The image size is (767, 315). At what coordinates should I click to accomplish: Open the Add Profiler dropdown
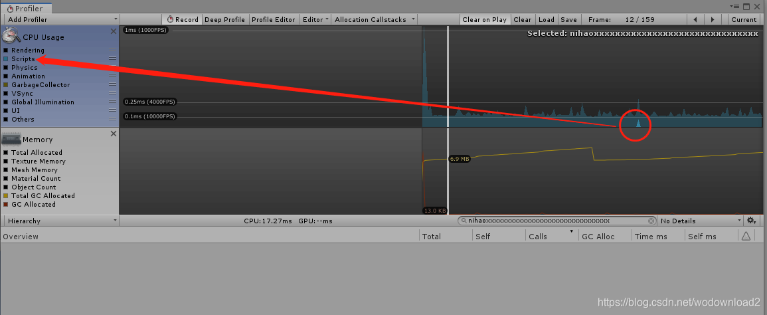point(61,19)
